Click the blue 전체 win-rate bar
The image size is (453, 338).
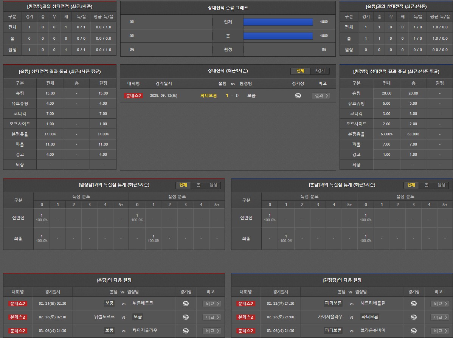click(x=278, y=22)
